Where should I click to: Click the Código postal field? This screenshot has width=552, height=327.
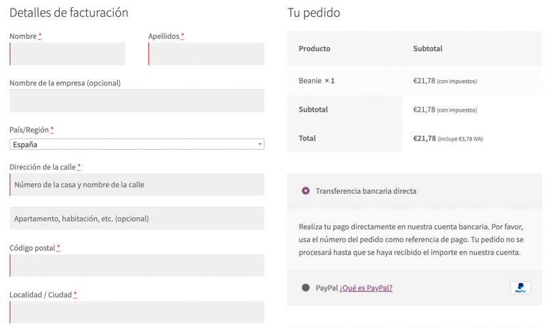[137, 265]
